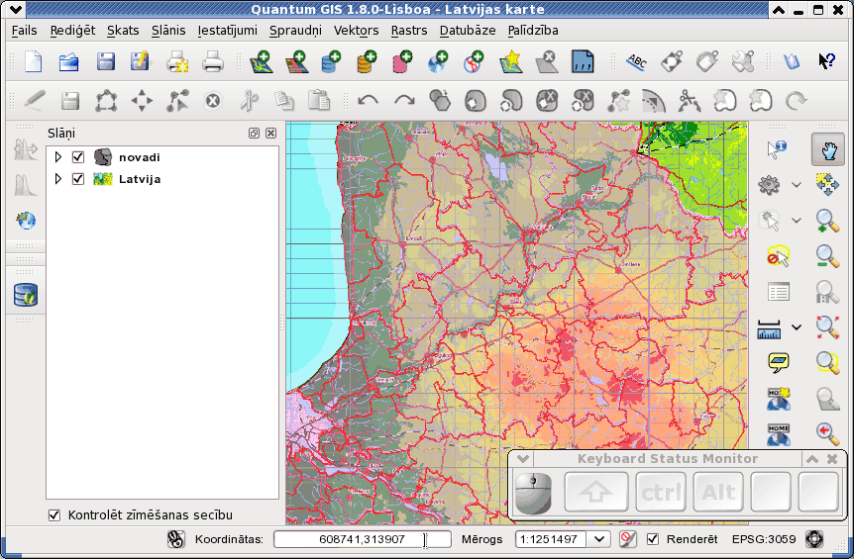Toggle shift key in Keyboard Status Monitor
The height and width of the screenshot is (559, 854).
click(x=595, y=492)
